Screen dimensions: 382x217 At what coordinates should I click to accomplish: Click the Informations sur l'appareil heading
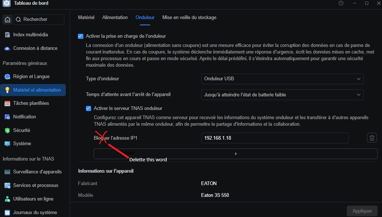106,171
